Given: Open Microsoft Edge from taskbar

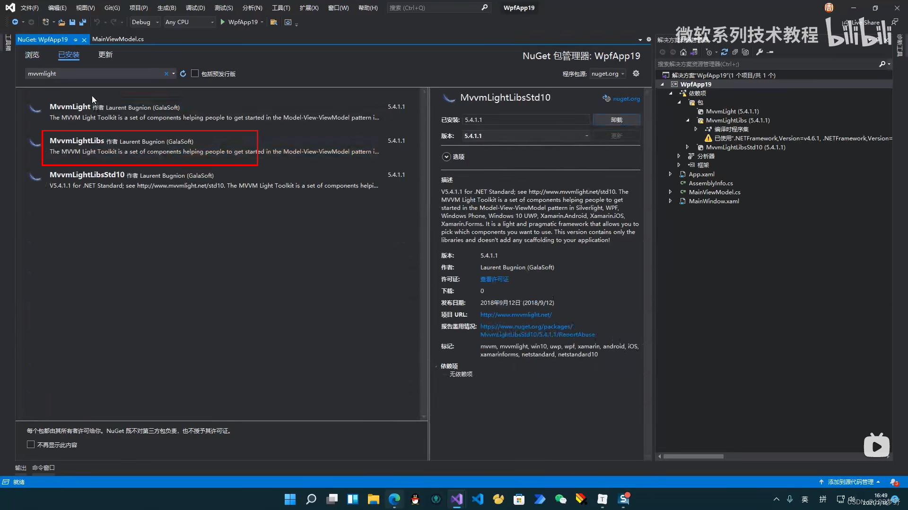Looking at the screenshot, I should click(394, 499).
